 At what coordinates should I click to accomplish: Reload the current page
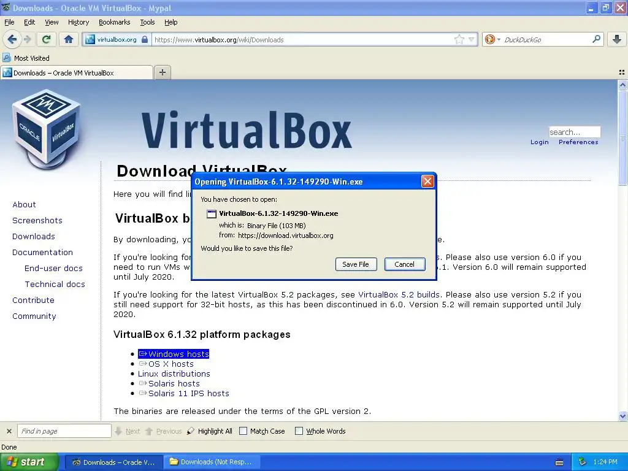click(47, 39)
